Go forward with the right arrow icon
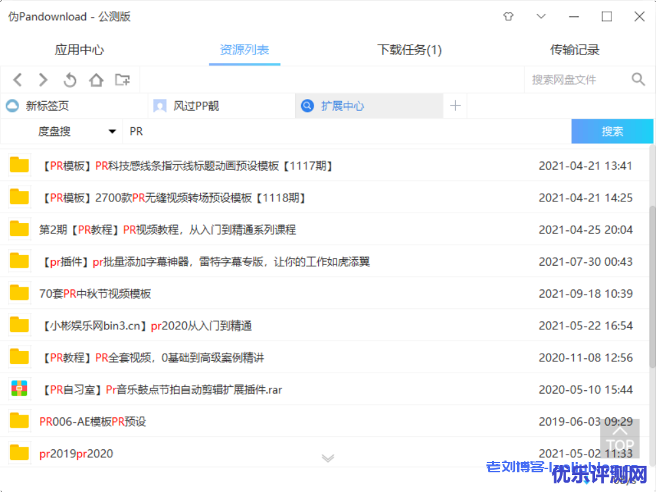The width and height of the screenshot is (656, 492). [43, 79]
